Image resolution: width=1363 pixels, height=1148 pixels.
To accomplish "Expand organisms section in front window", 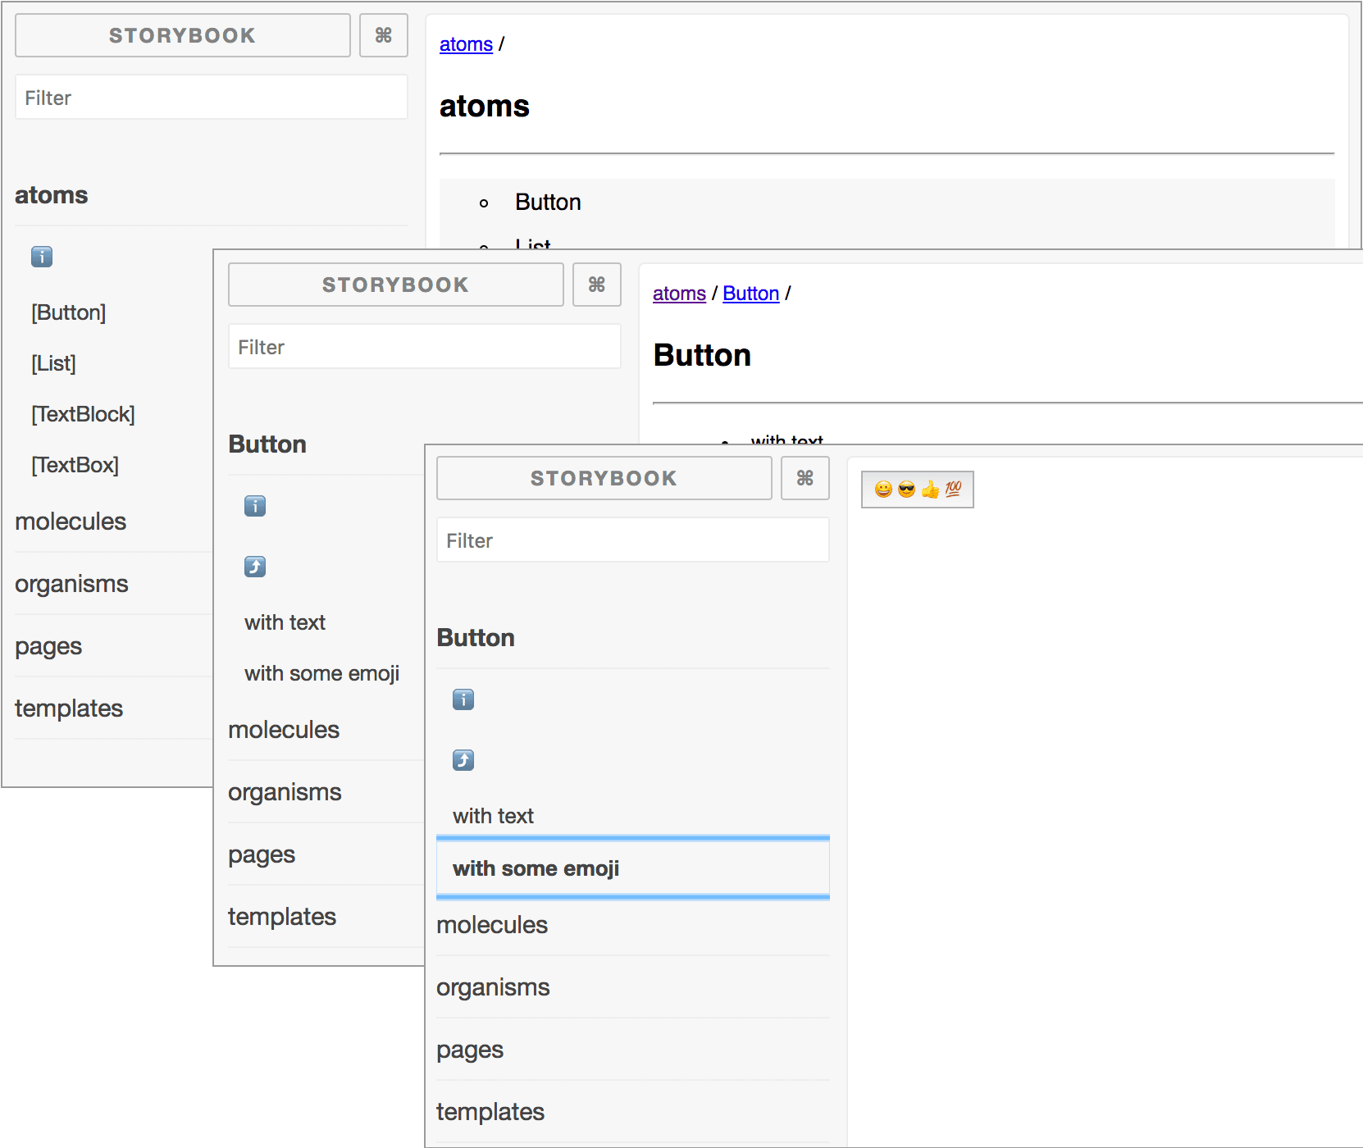I will click(493, 987).
